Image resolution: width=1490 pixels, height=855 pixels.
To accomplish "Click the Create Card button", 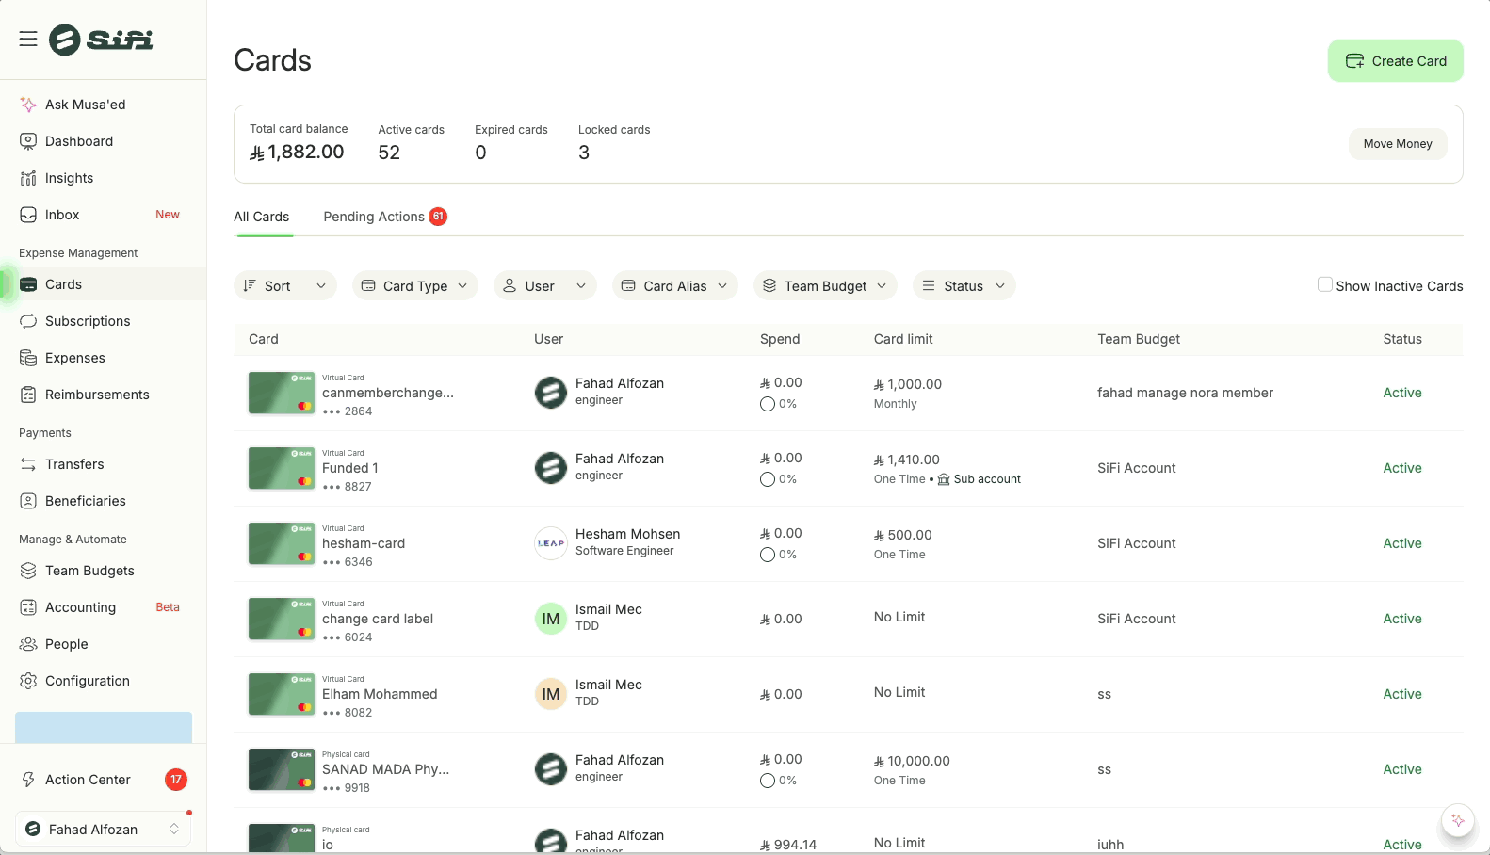I will click(1395, 61).
